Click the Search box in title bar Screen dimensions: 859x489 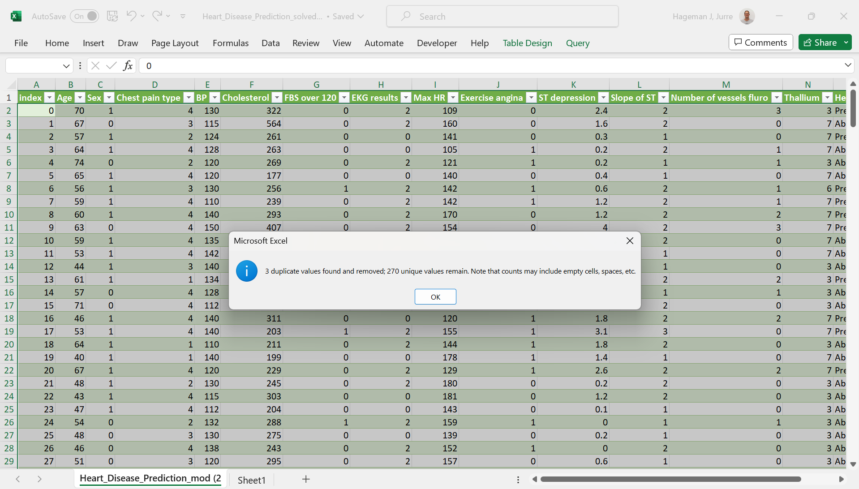click(x=502, y=17)
